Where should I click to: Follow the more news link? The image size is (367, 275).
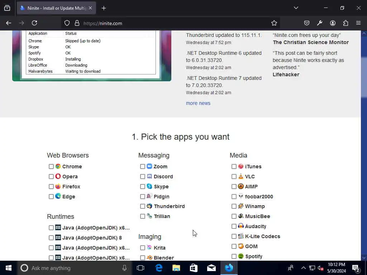[x=198, y=103]
